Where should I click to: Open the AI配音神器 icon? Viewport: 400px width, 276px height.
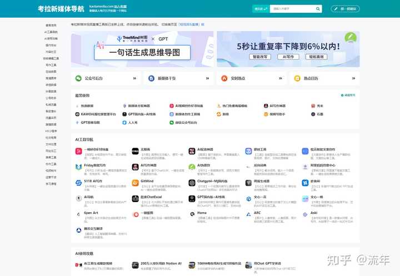pos(192,151)
